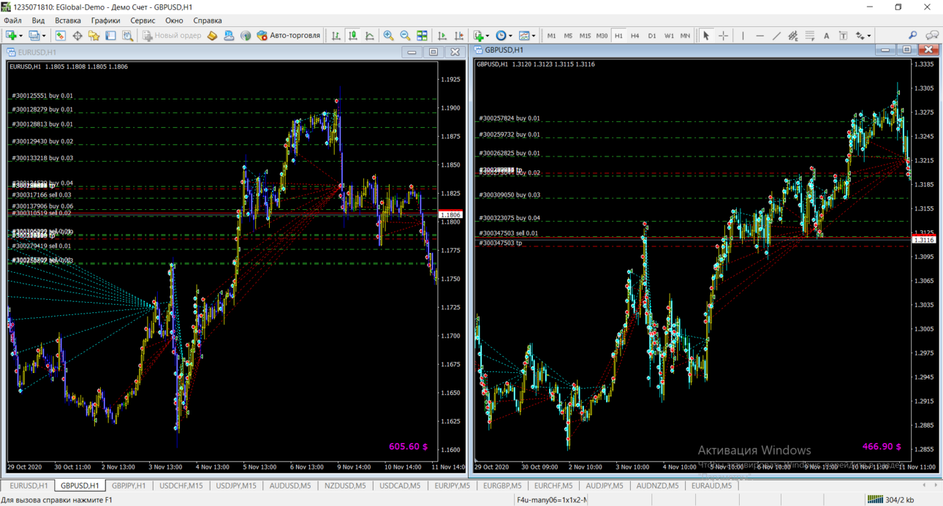Screen dimensions: 943x506
Task: Tile windows with the grid icon
Action: tap(422, 35)
